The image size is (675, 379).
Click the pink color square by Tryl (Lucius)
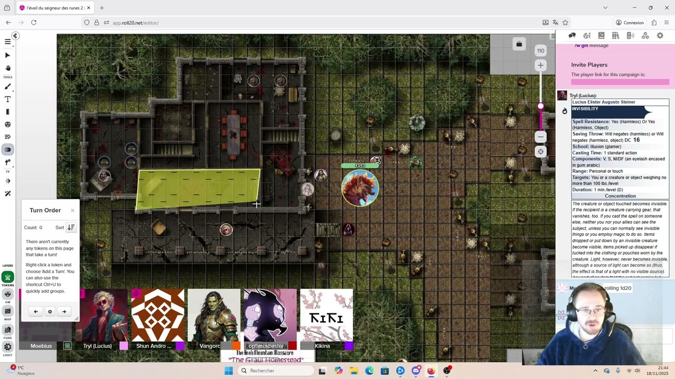click(x=123, y=346)
